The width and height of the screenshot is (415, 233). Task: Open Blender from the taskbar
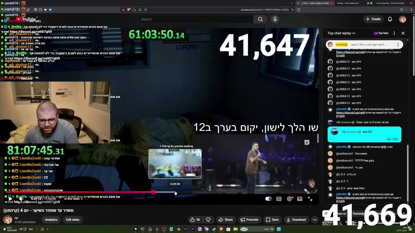[x=178, y=229]
